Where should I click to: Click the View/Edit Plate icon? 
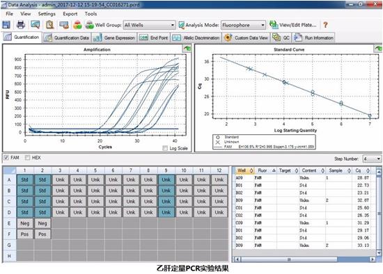click(274, 24)
